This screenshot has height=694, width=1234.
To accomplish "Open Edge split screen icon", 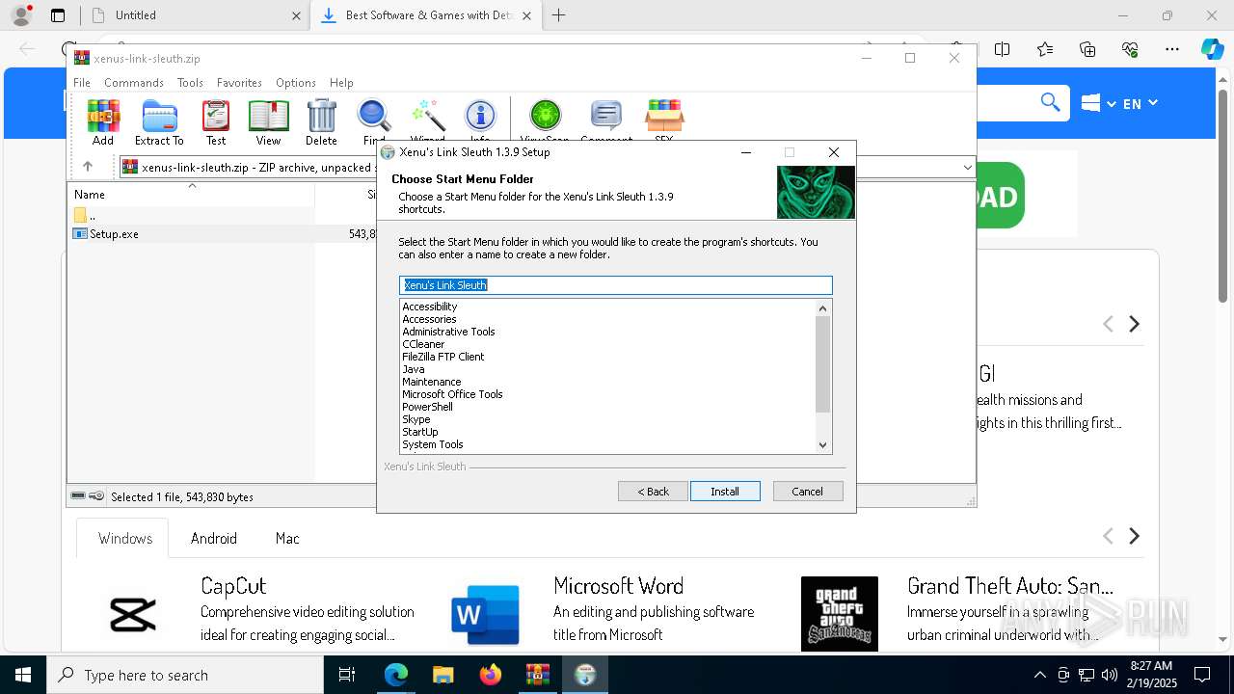I will [1003, 49].
